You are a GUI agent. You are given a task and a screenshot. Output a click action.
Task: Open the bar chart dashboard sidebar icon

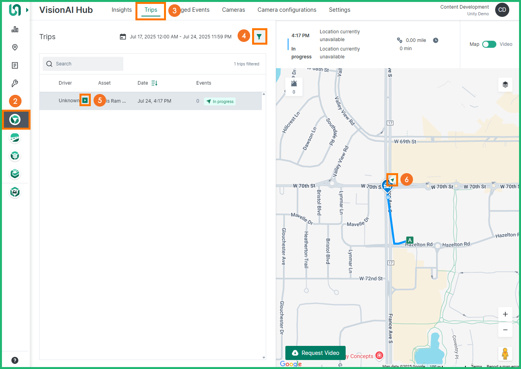click(x=15, y=29)
